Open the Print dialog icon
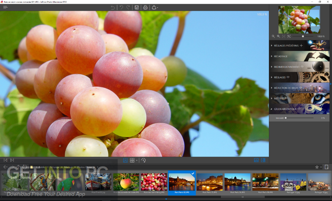This screenshot has width=332, height=201. point(146,7)
